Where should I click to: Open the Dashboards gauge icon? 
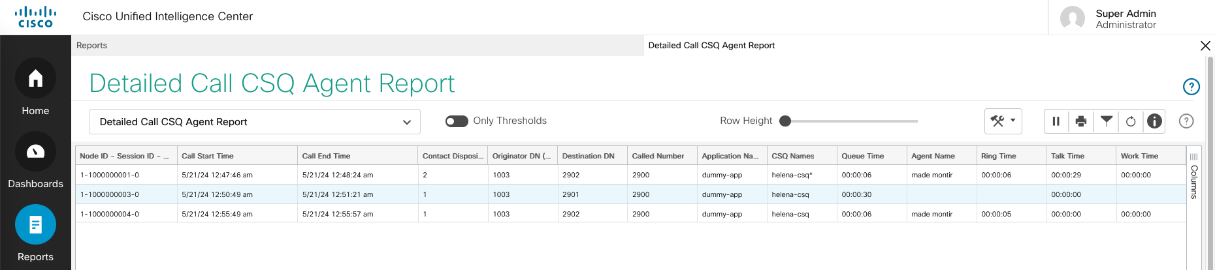point(35,152)
